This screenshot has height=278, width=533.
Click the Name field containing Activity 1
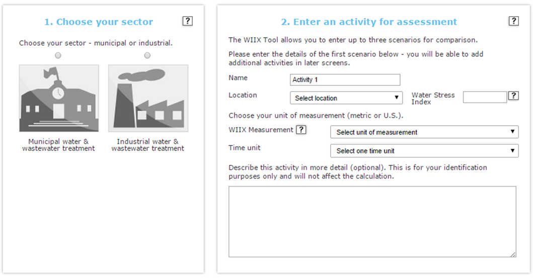[345, 80]
